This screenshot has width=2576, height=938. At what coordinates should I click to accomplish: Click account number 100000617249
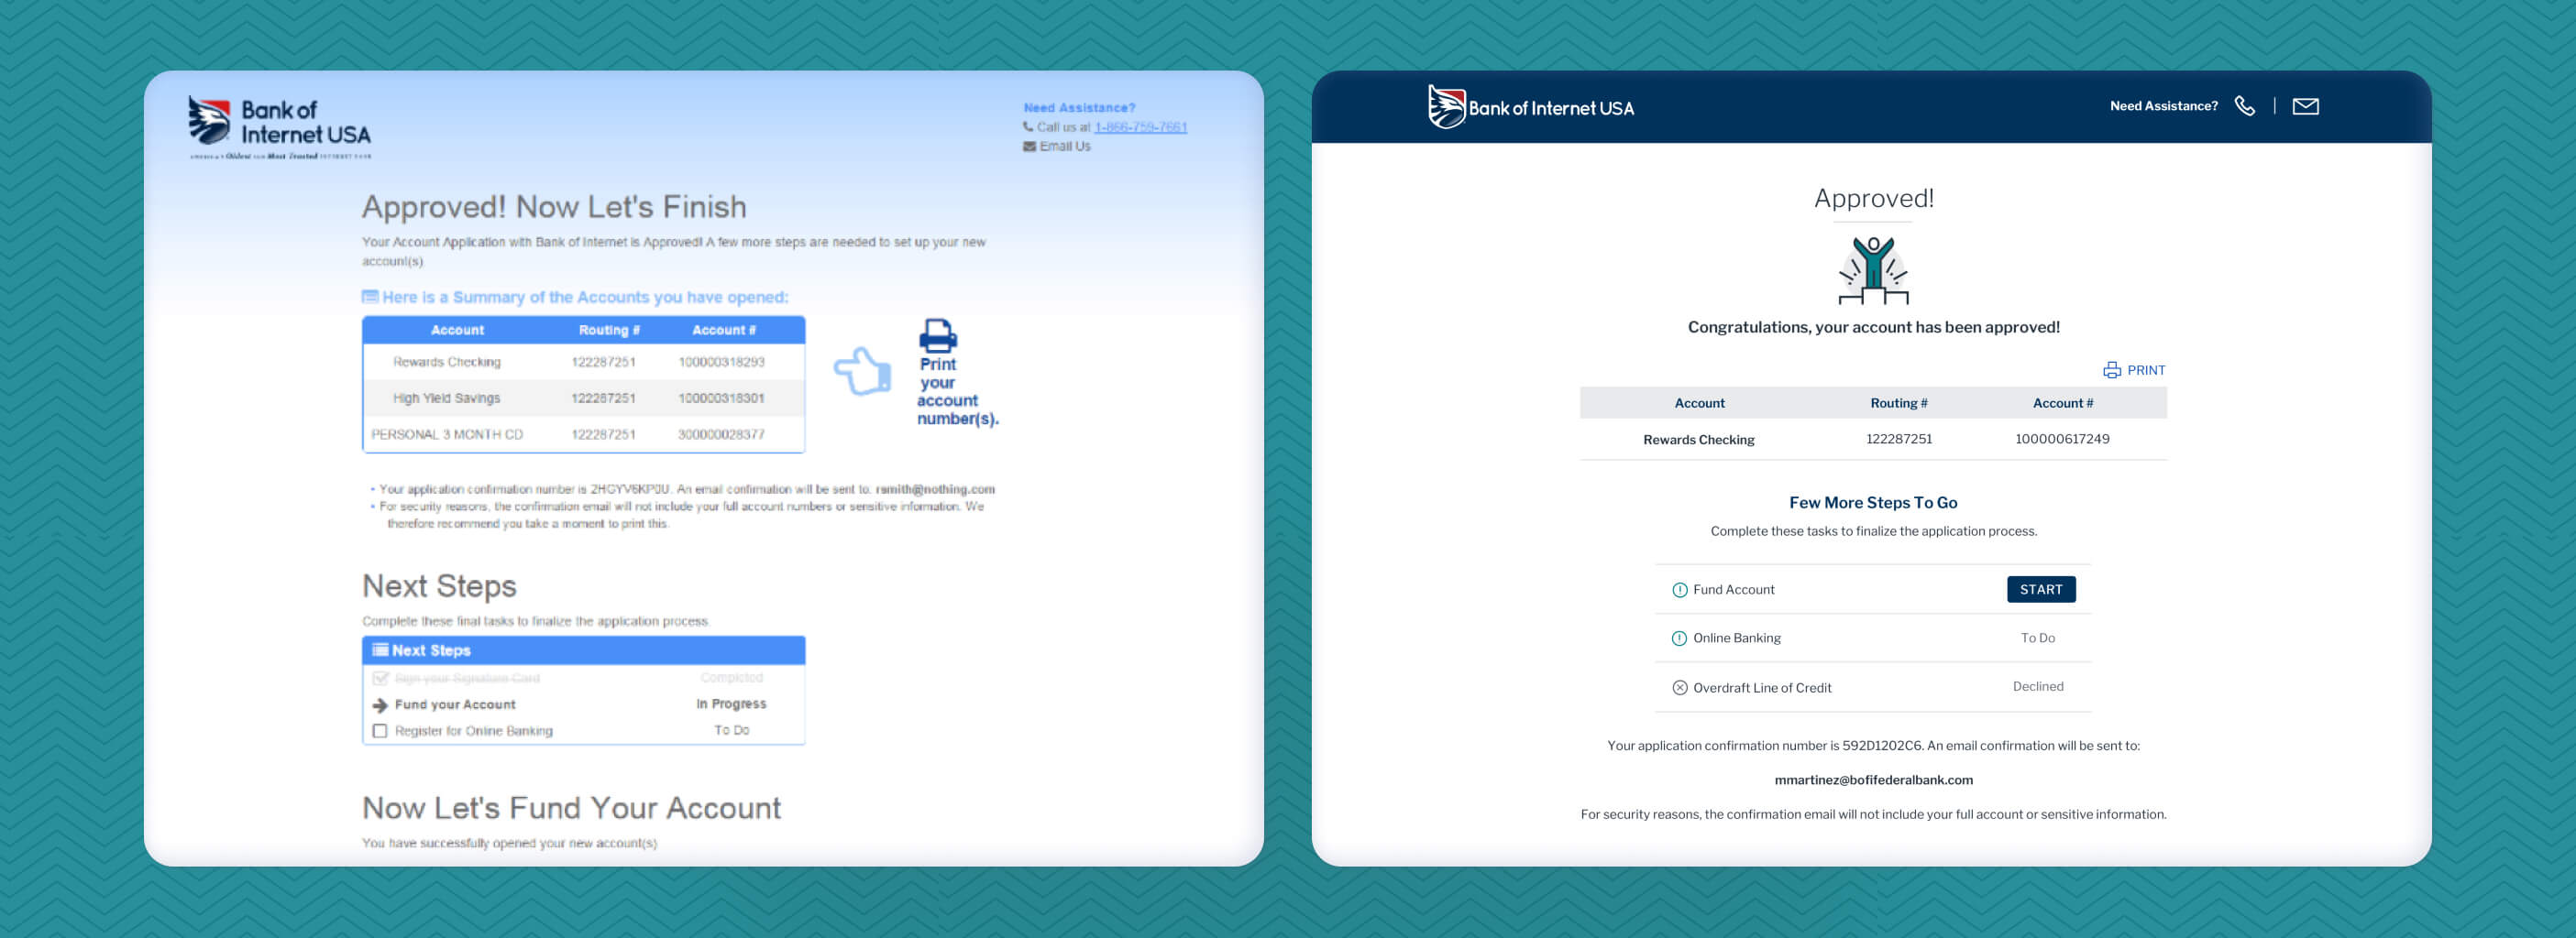(2062, 440)
